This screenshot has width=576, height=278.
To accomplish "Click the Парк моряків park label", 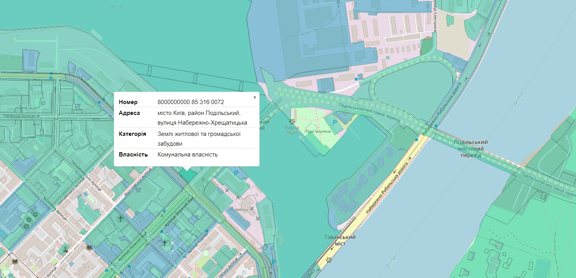I will click(317, 131).
